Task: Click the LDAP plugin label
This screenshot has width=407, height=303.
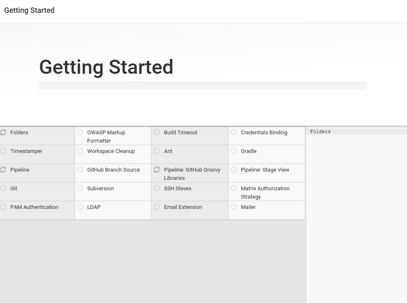Action: pos(94,207)
